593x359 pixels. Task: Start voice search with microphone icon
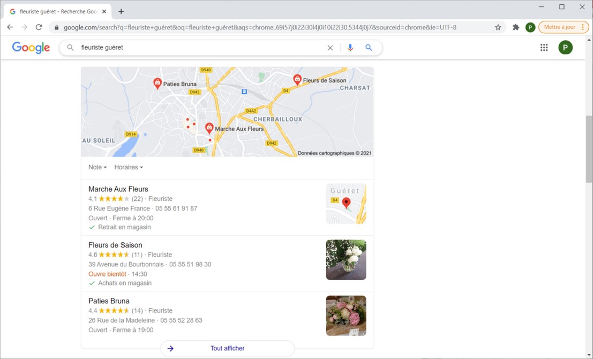[x=350, y=48]
